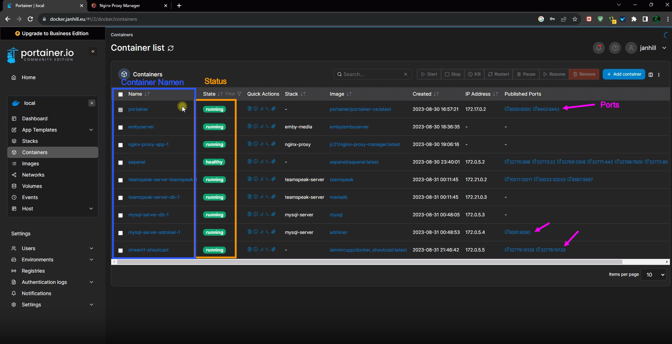Screen dimensions: 672x344
Task: Check the mysql-server-db-1 checkbox
Action: point(120,215)
